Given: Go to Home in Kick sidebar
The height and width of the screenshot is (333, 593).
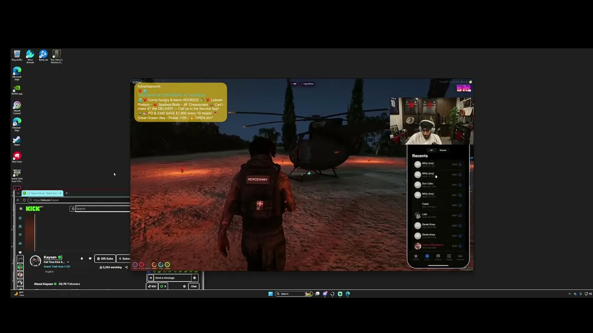Looking at the screenshot, I should pos(20,218).
